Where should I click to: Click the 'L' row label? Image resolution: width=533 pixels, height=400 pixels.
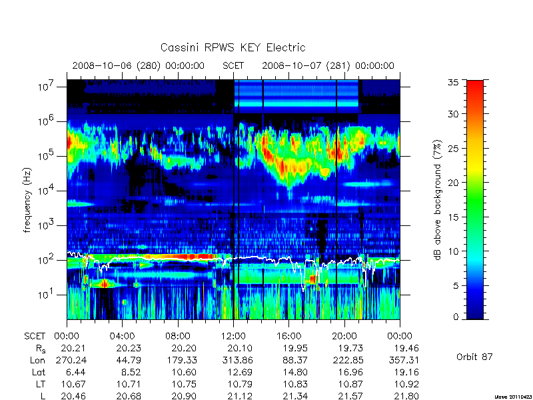click(43, 396)
